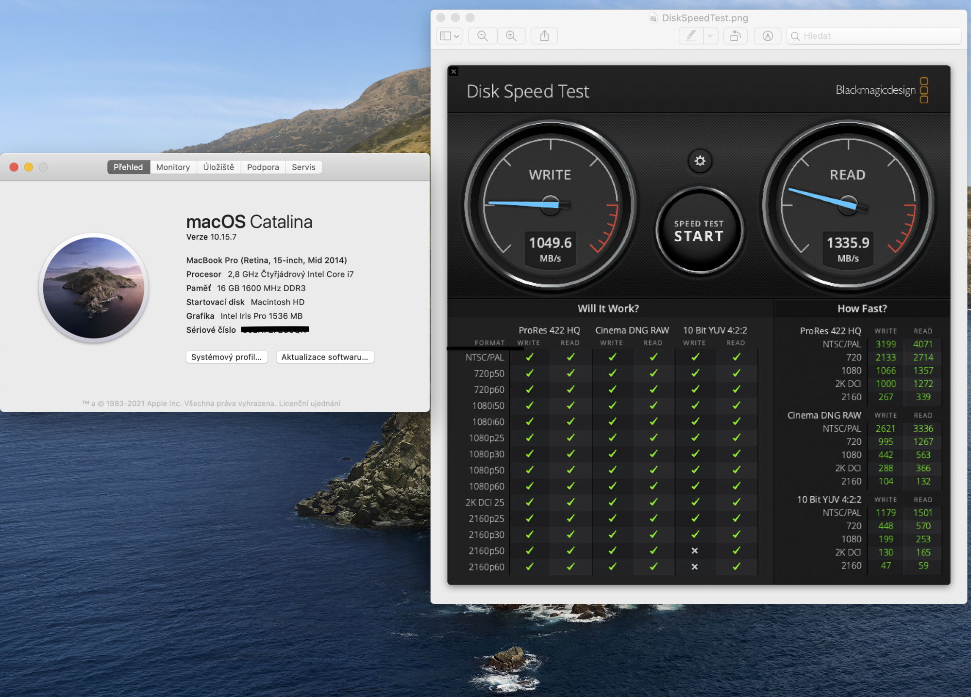
Task: Click the Systémový profil... button
Action: coord(227,357)
